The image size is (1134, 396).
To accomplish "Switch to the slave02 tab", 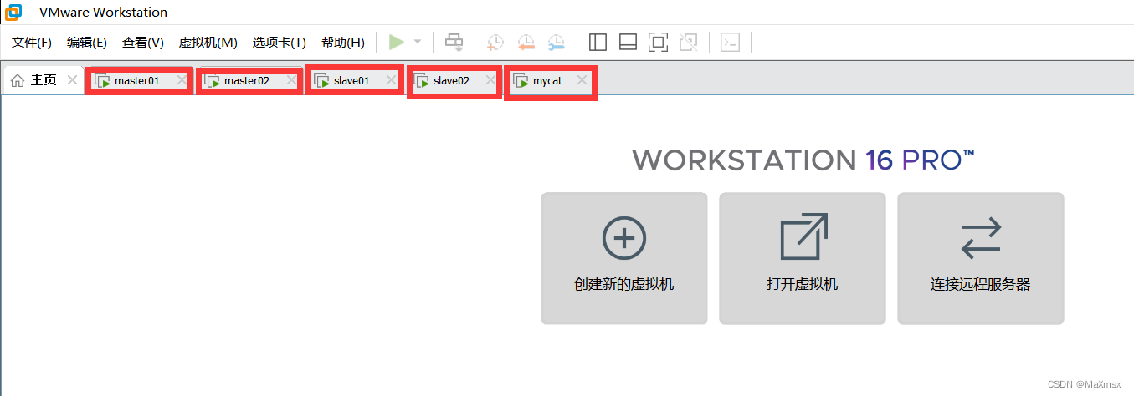I will coord(454,82).
